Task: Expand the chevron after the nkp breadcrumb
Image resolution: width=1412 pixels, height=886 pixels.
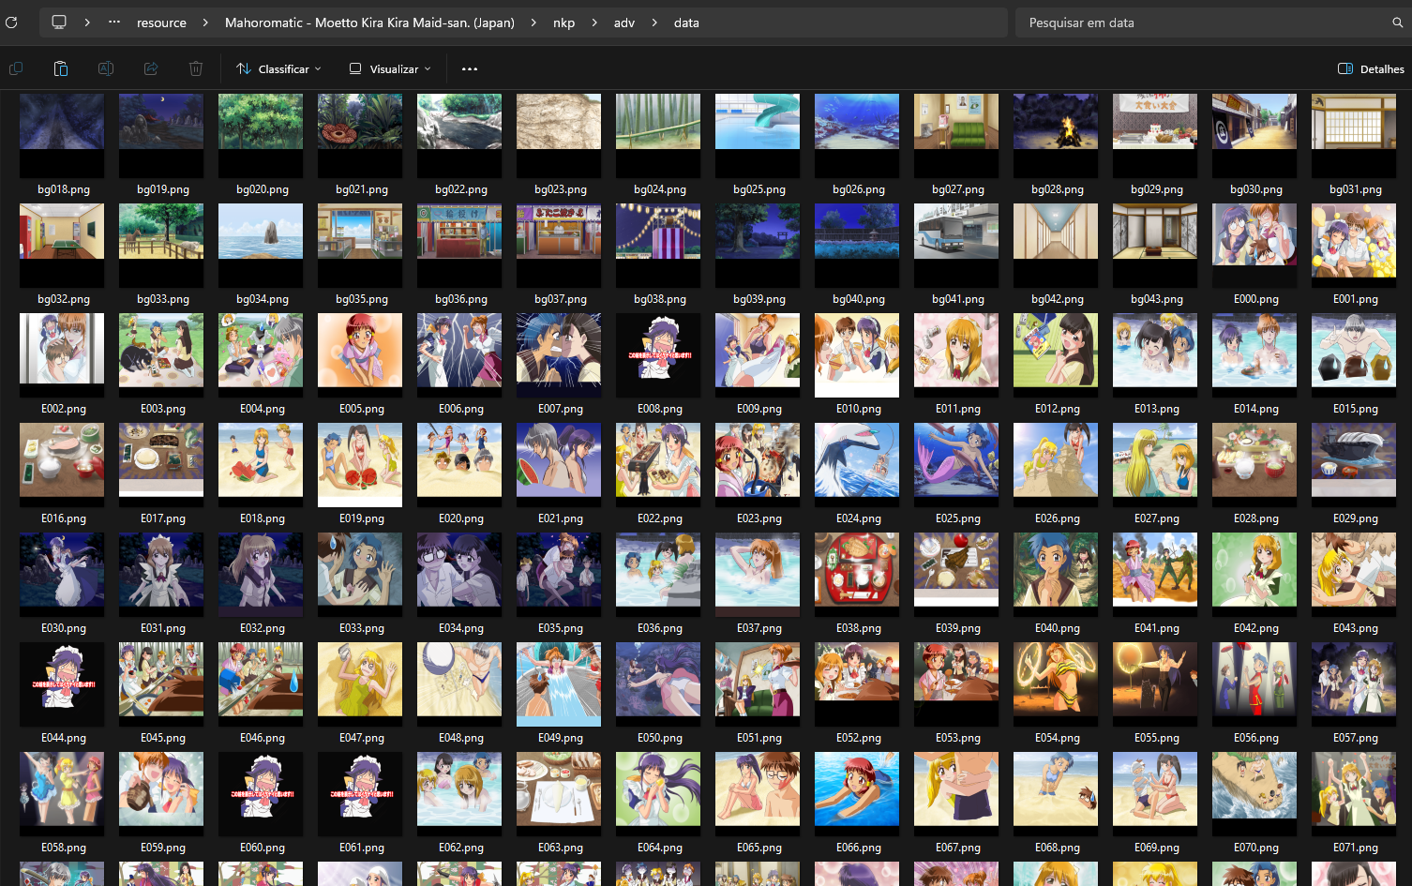Action: (x=594, y=23)
